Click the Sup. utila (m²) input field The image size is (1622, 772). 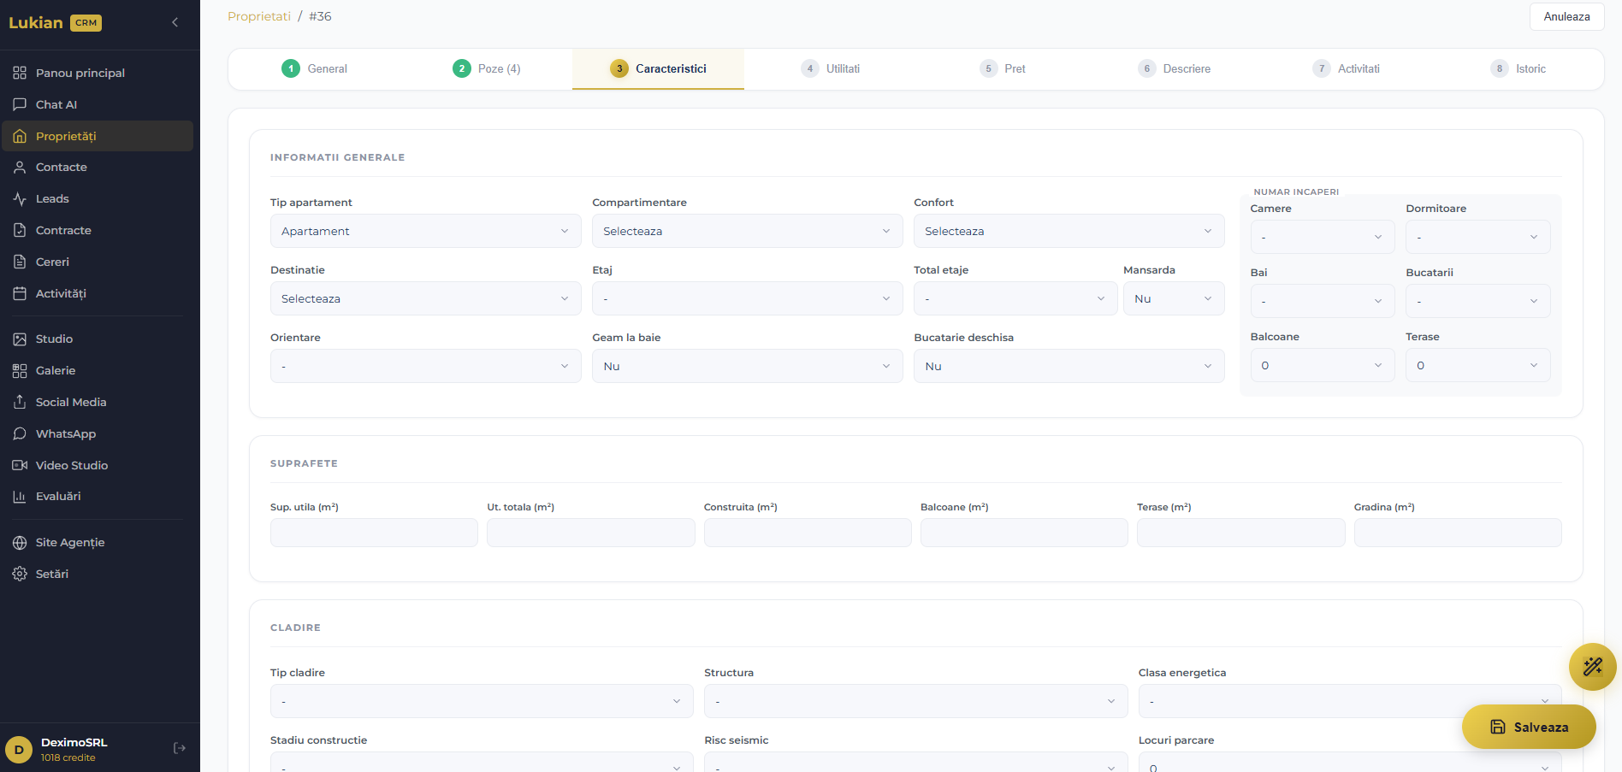click(374, 533)
